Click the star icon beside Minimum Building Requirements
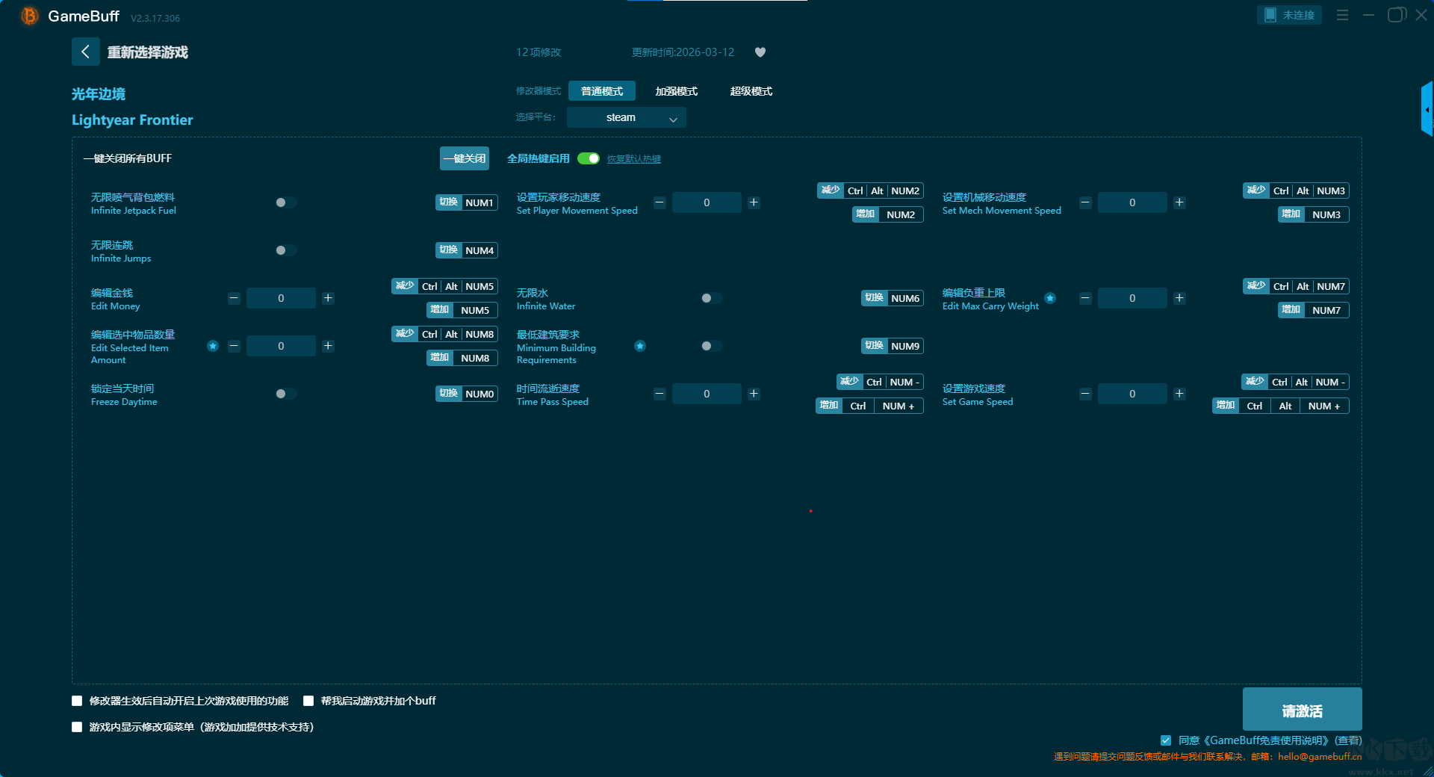Image resolution: width=1434 pixels, height=777 pixels. (640, 346)
